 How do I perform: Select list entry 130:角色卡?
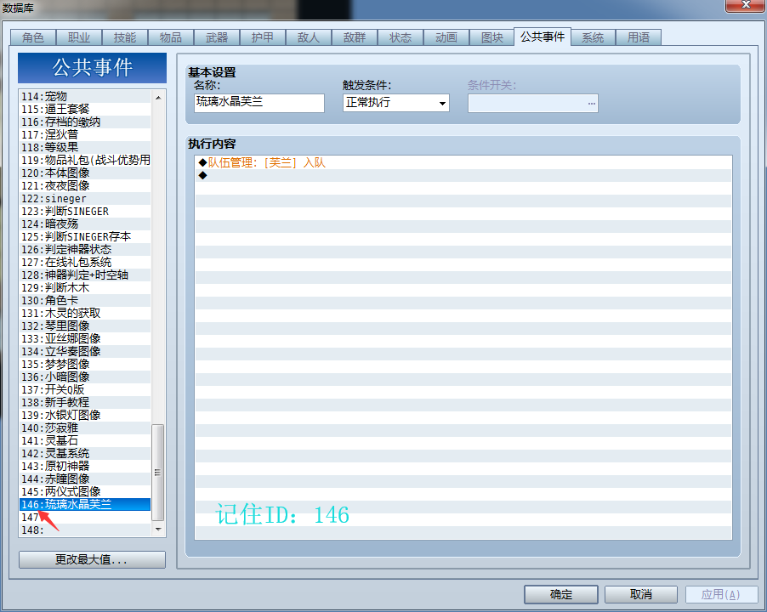(85, 300)
